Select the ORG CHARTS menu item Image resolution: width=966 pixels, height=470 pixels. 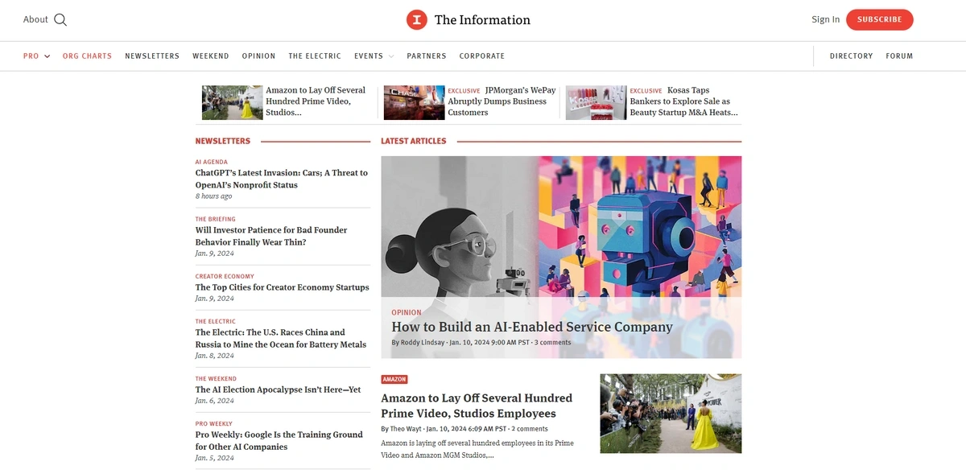87,56
